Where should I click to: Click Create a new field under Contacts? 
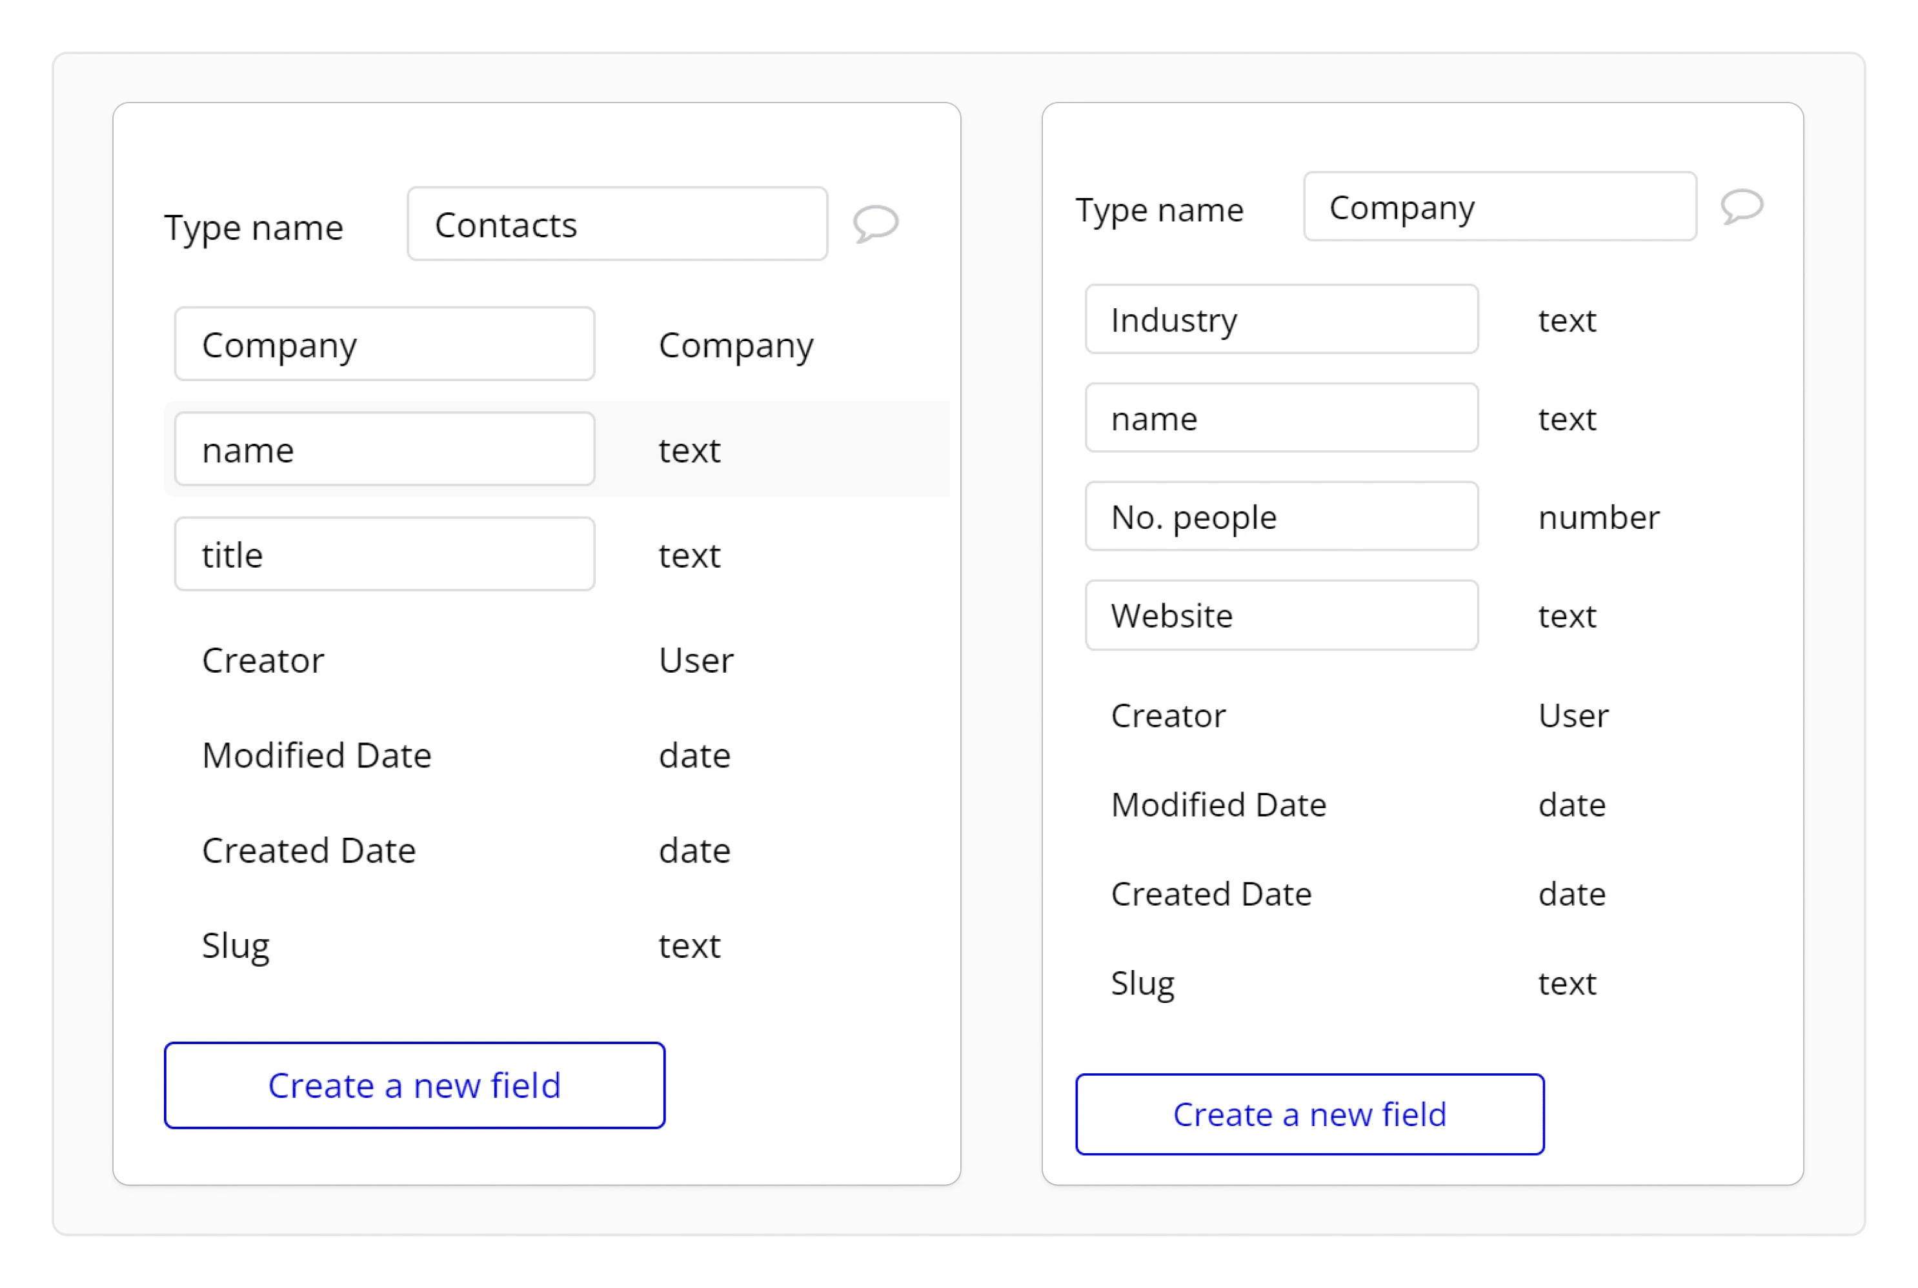(x=414, y=1085)
